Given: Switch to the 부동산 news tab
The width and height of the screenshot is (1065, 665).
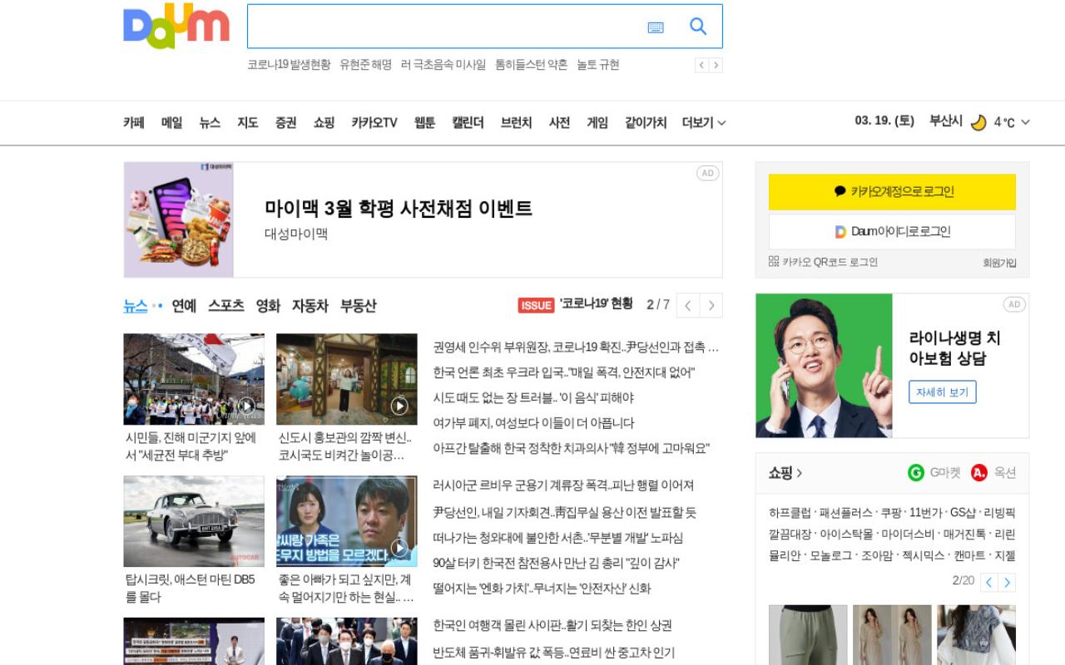Looking at the screenshot, I should coord(359,306).
